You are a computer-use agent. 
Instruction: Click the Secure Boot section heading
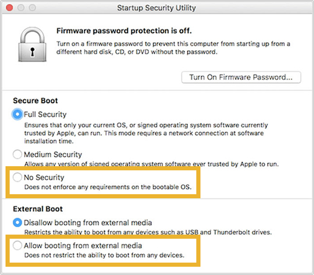point(35,101)
